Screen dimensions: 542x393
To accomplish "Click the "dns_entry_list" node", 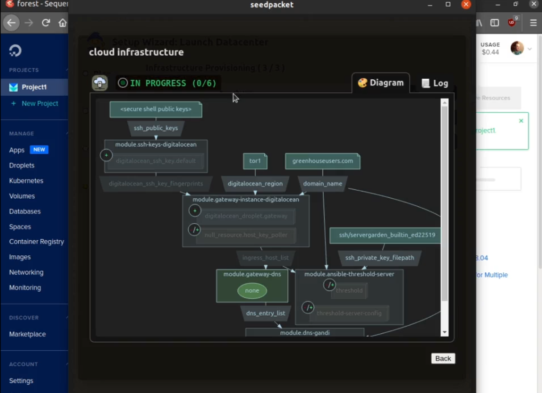I will tap(266, 313).
